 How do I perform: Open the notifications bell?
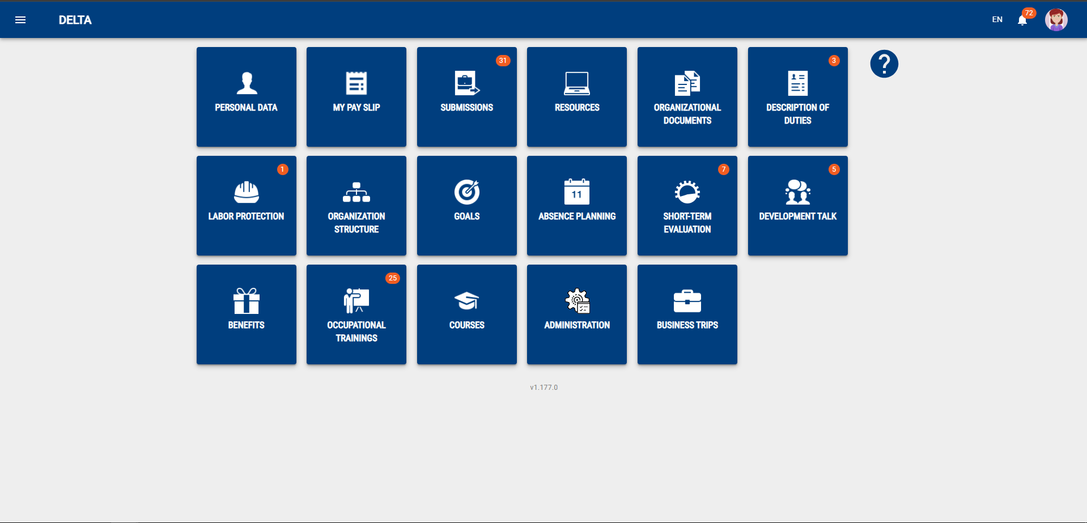point(1022,20)
